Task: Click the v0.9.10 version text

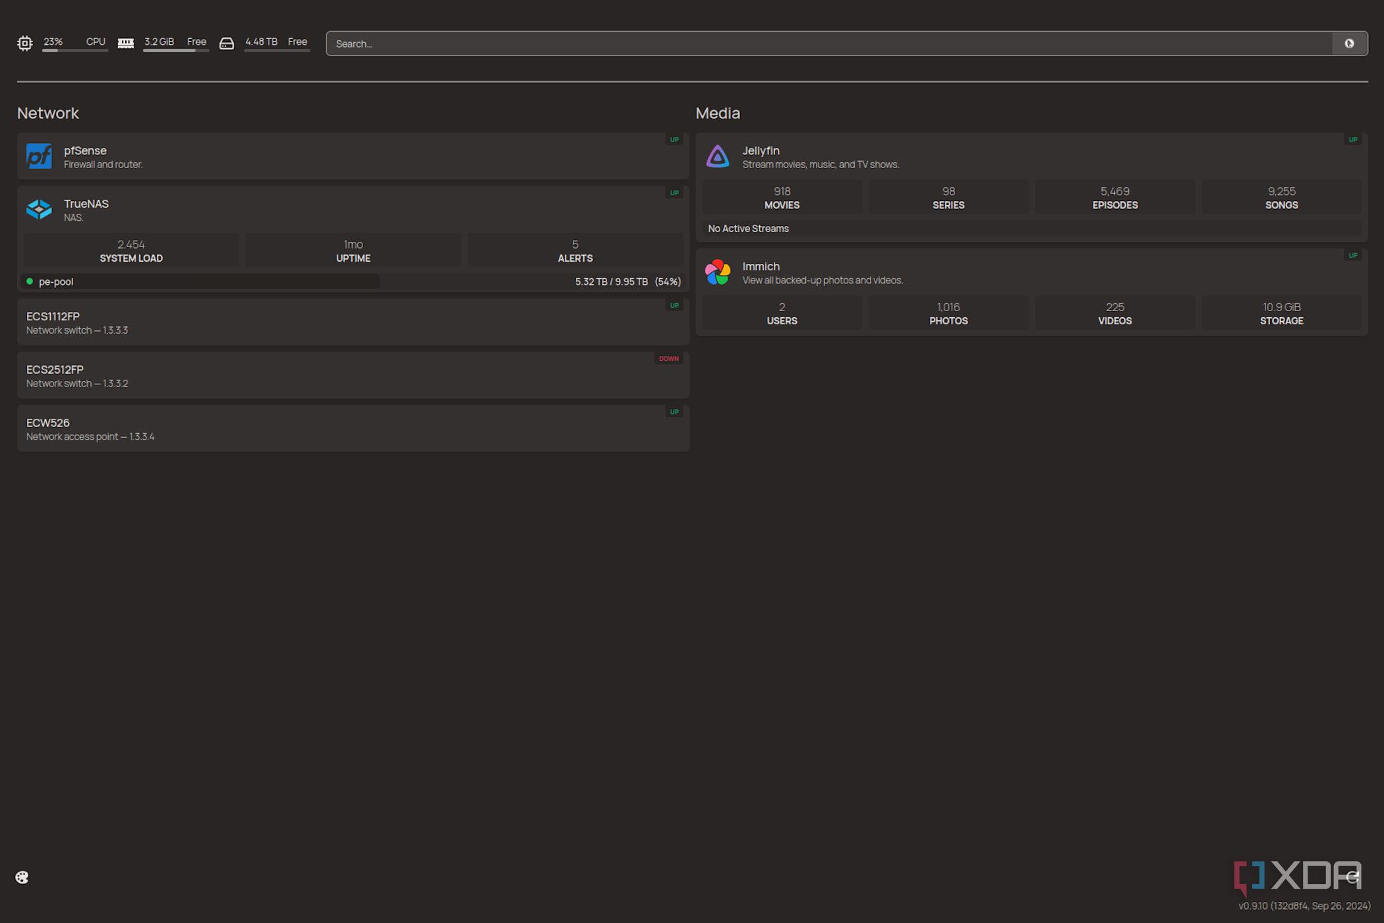Action: tap(1304, 906)
